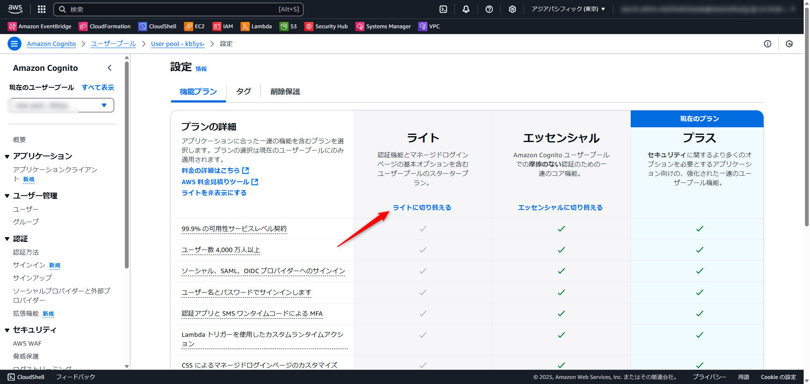Open グループ in the sidebar
This screenshot has height=384, width=810.
[x=26, y=222]
